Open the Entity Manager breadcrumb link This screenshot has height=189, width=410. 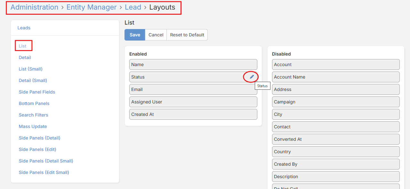click(x=92, y=7)
